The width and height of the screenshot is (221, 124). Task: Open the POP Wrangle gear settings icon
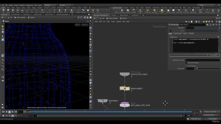207,24
